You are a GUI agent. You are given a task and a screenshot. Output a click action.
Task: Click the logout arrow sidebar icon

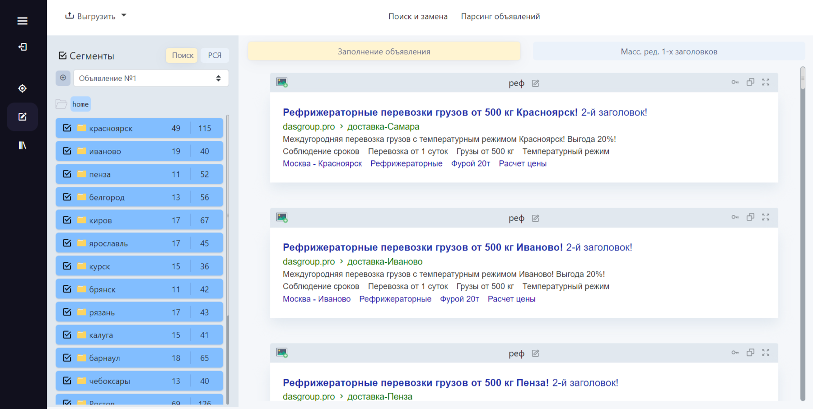[22, 47]
